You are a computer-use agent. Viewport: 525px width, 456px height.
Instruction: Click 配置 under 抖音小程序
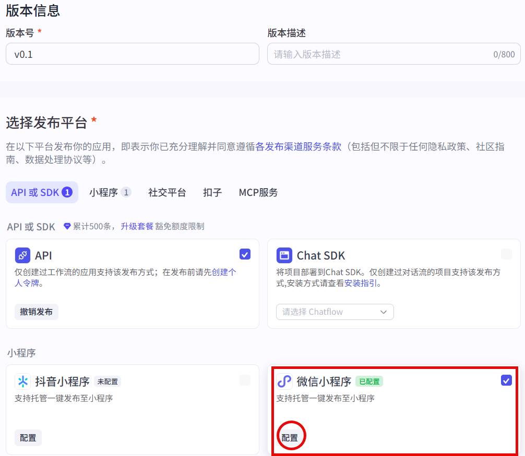tap(28, 438)
